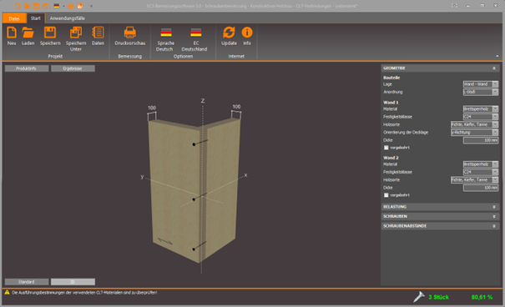
Task: Collapse the GEOMETRIE section
Action: [x=493, y=68]
